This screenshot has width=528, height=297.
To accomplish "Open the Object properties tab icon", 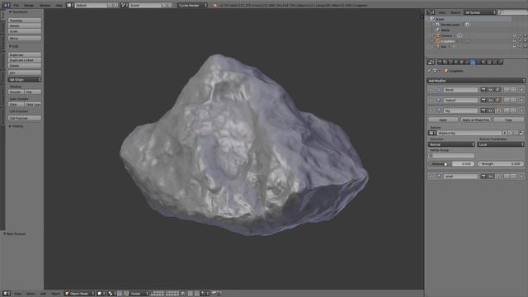I will click(462, 63).
